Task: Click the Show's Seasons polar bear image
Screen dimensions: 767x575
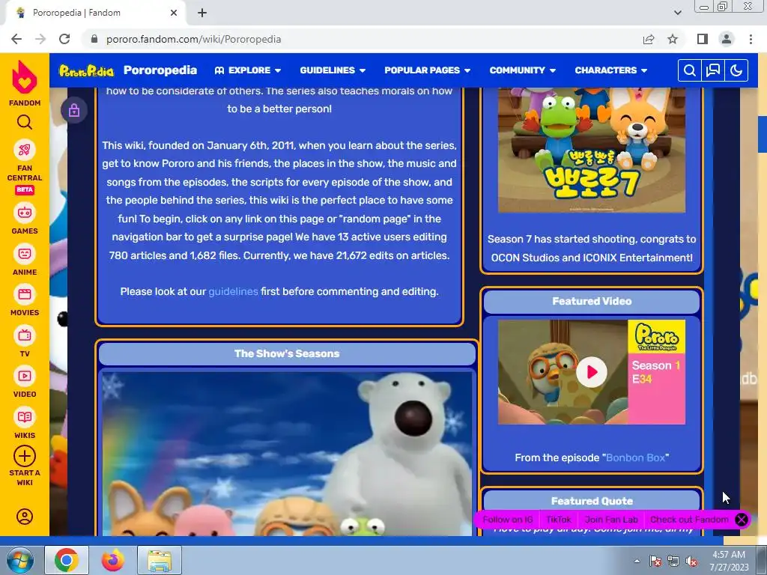Action: point(287,454)
